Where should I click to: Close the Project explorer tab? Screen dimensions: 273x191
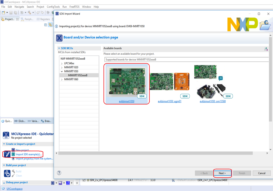[17, 19]
